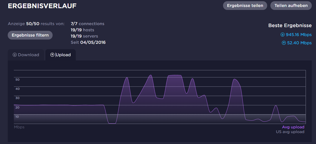Click the upload arrow icon in the Upload tab

coord(52,55)
